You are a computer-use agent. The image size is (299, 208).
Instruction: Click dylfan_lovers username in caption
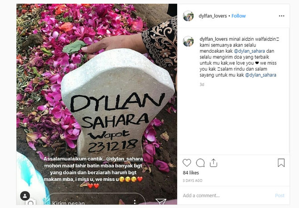pos(214,39)
